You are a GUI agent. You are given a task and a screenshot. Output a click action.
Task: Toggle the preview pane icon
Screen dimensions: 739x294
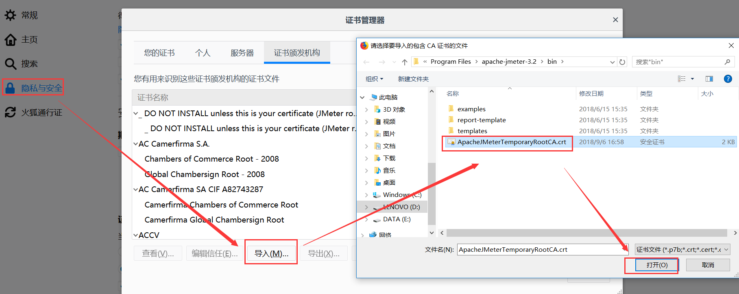click(709, 79)
